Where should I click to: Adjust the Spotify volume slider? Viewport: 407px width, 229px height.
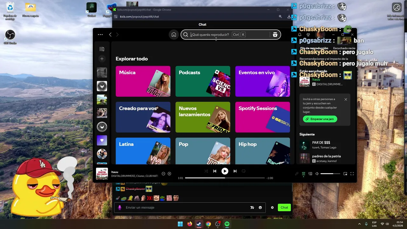[x=330, y=174]
